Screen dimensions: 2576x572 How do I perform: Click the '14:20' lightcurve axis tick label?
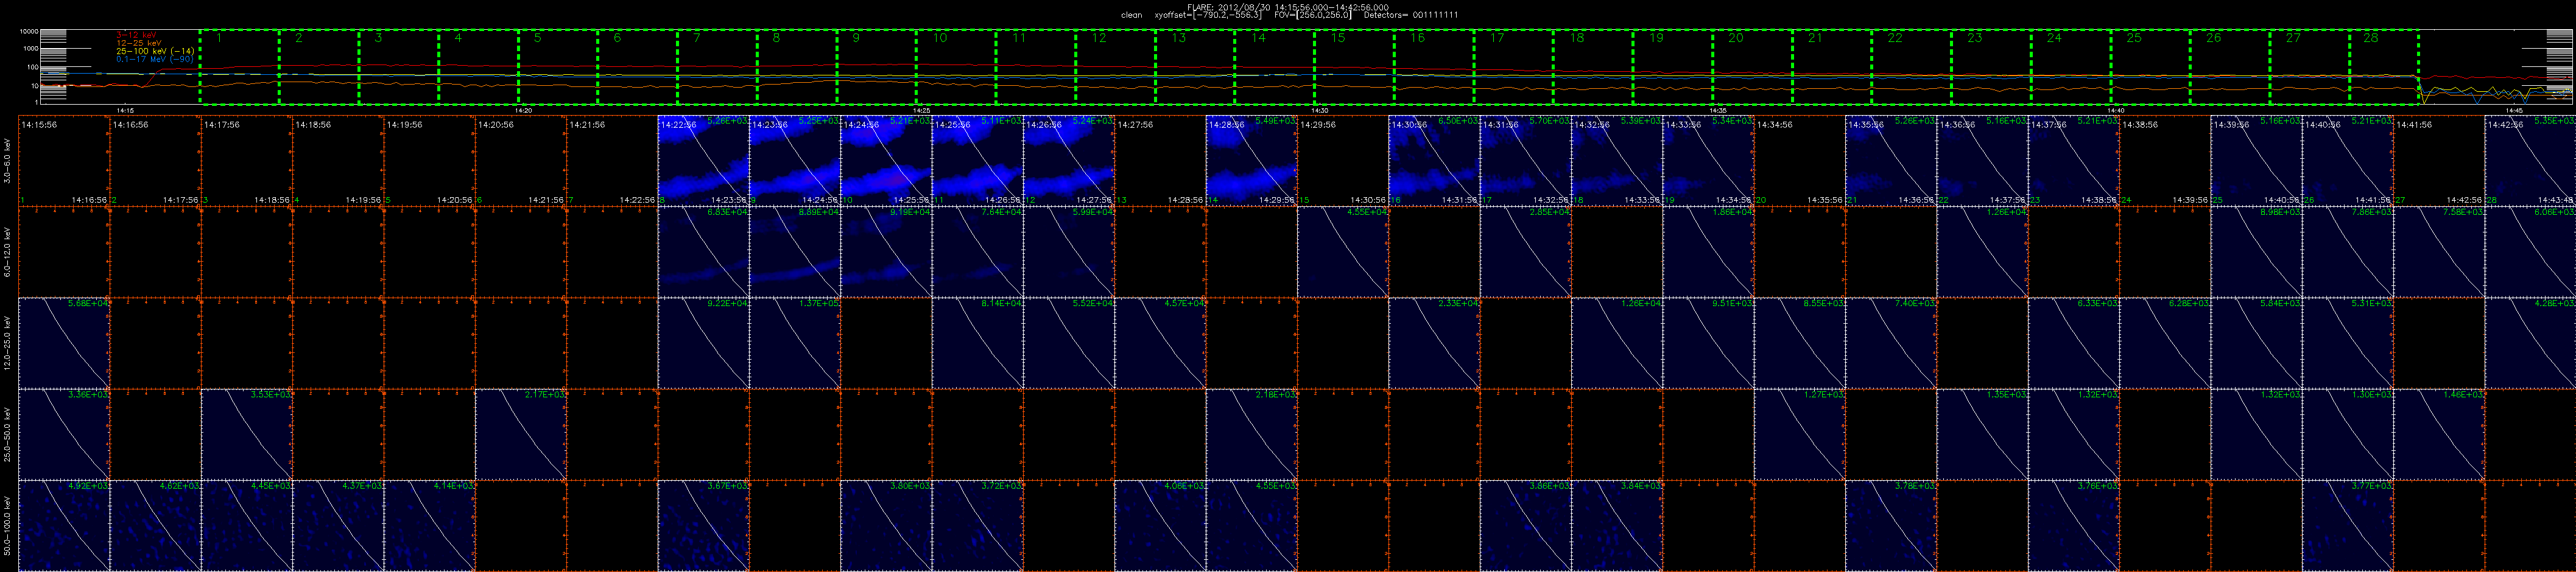[523, 110]
